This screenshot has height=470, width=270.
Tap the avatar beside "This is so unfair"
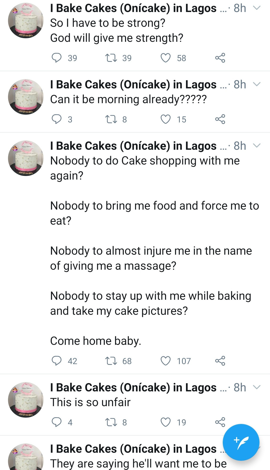tap(26, 400)
